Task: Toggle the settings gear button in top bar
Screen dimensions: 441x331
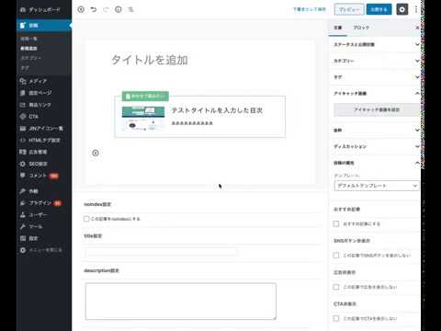Action: coord(402,9)
